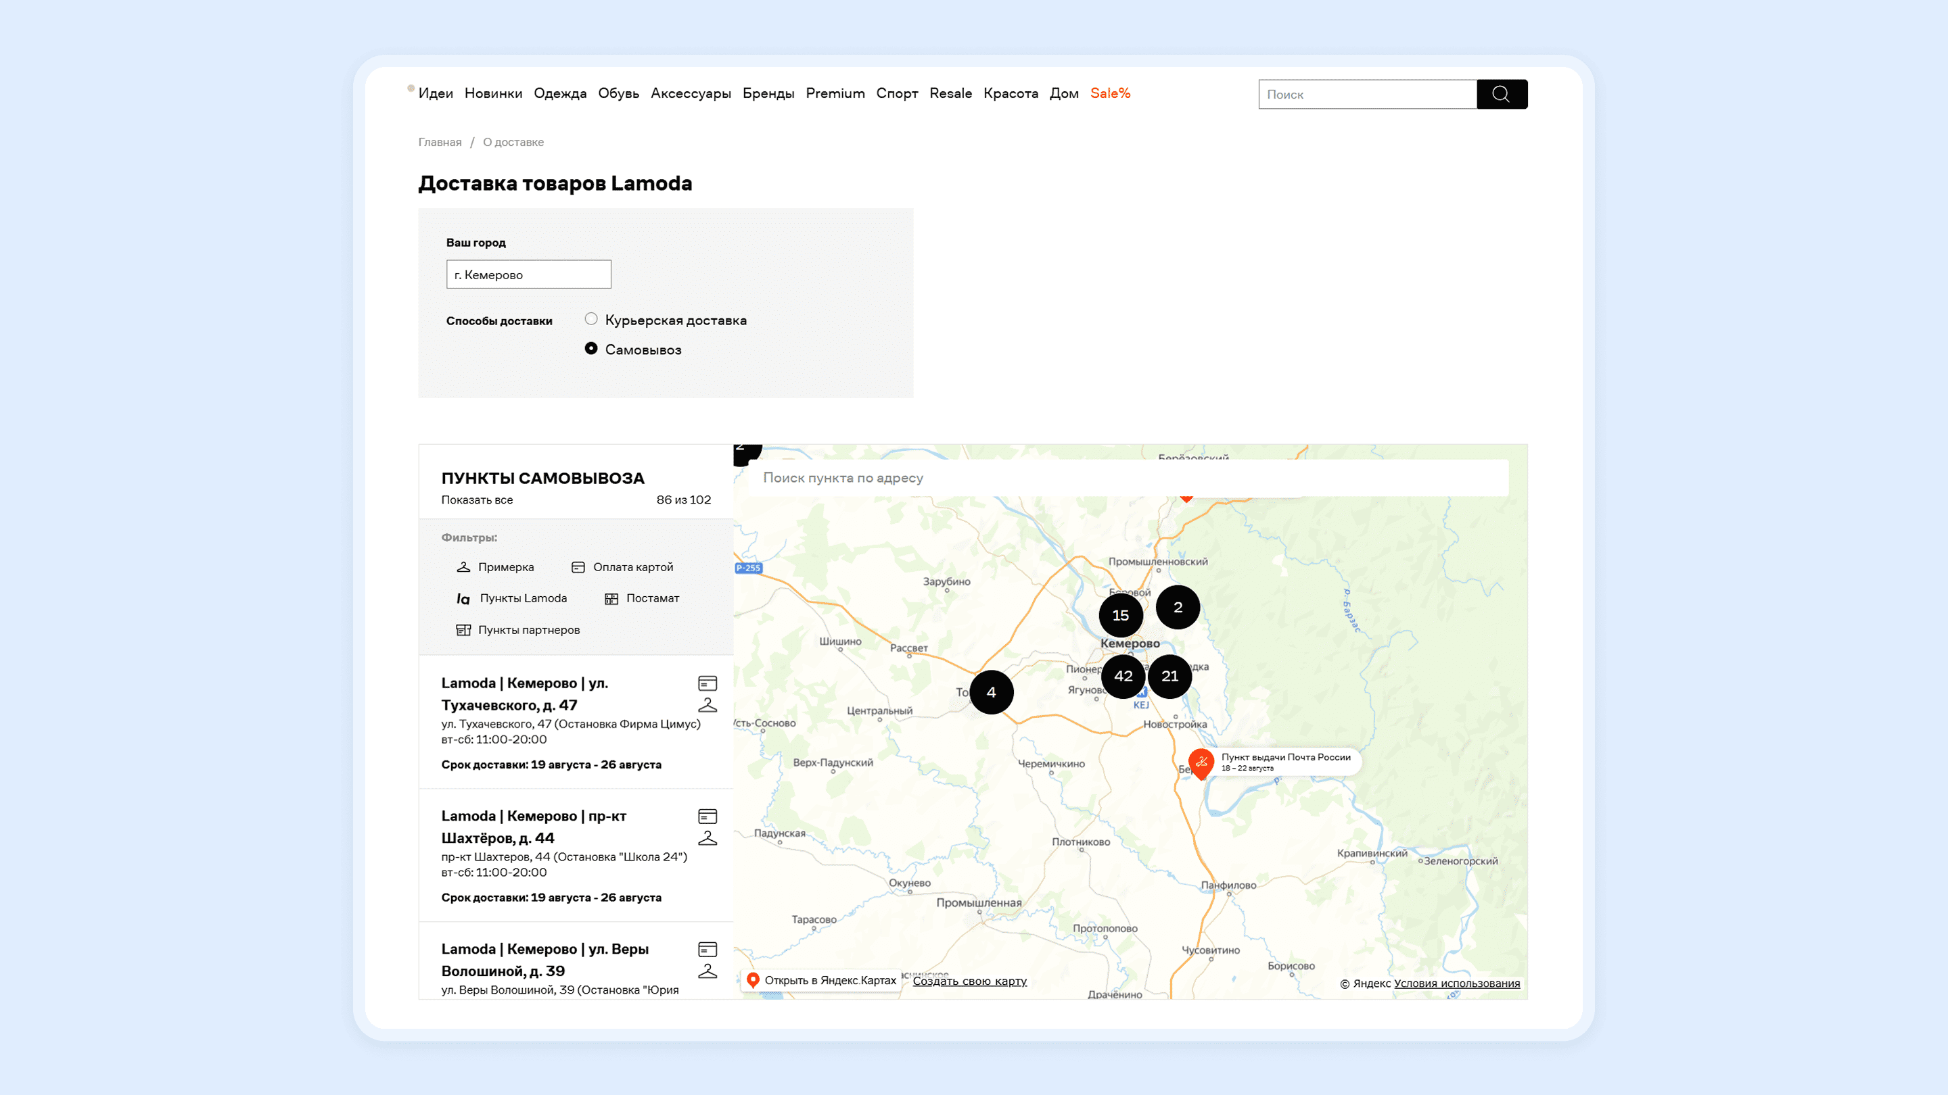Focus the Поиск field in header
This screenshot has width=1948, height=1095.
click(1367, 95)
